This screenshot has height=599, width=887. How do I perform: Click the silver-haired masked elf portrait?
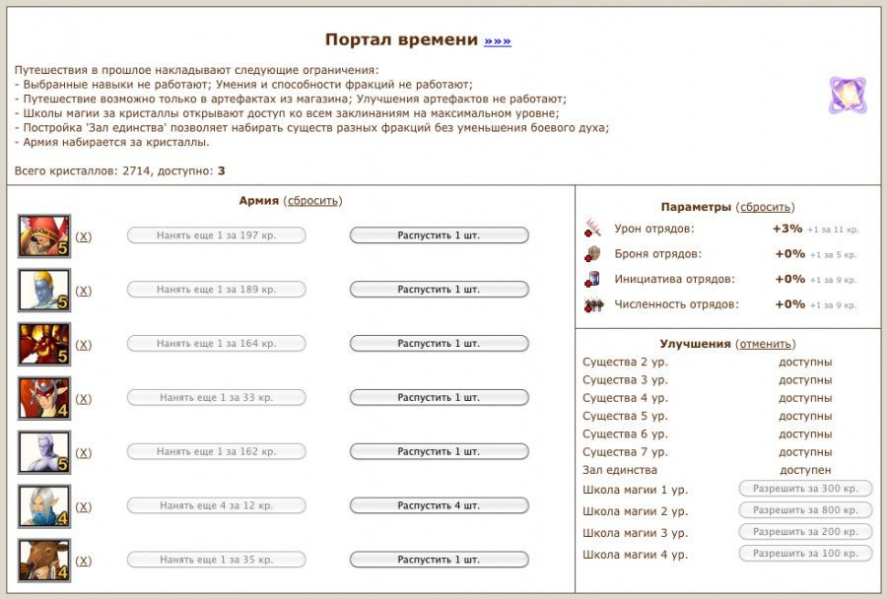point(44,505)
